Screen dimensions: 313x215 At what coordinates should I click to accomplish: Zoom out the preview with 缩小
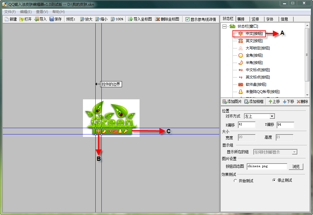(x=101, y=19)
